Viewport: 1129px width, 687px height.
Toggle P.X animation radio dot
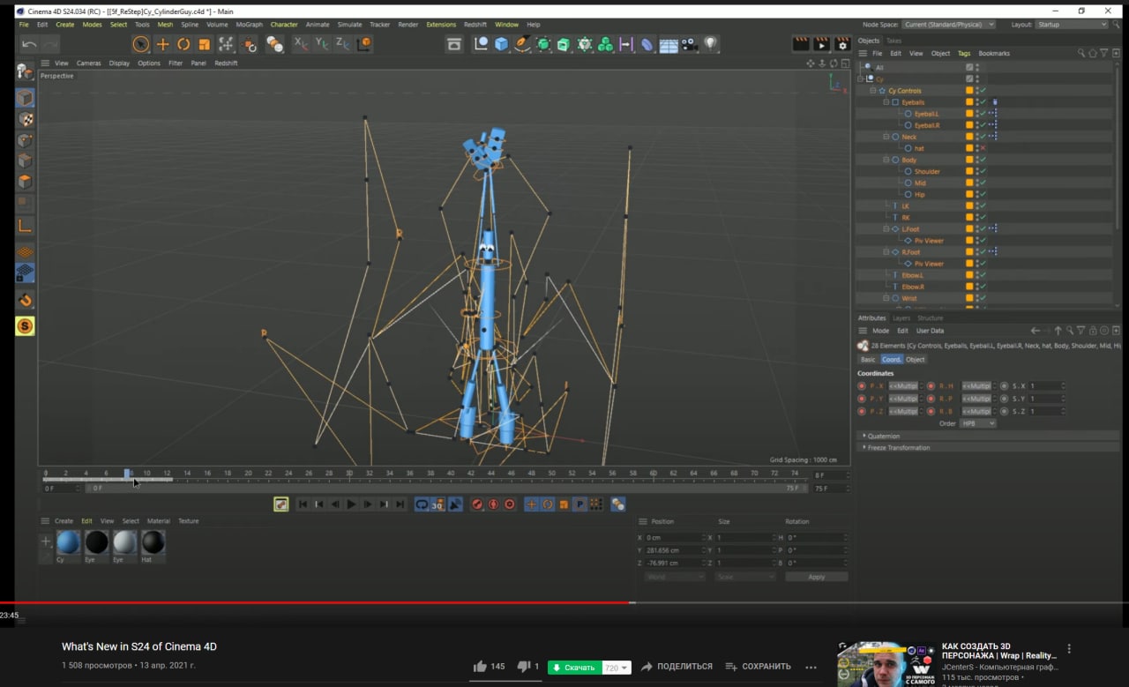click(862, 386)
